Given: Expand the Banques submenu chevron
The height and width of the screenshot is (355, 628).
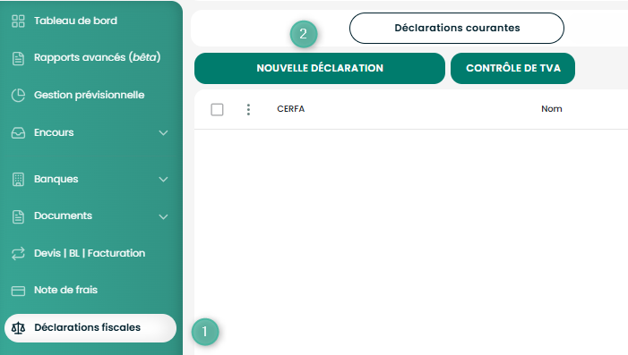Looking at the screenshot, I should pyautogui.click(x=163, y=179).
